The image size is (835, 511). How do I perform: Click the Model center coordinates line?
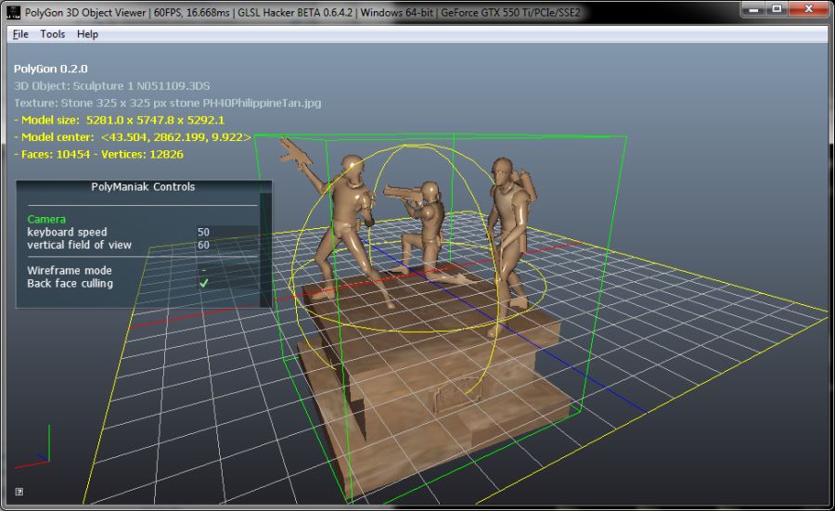[132, 137]
